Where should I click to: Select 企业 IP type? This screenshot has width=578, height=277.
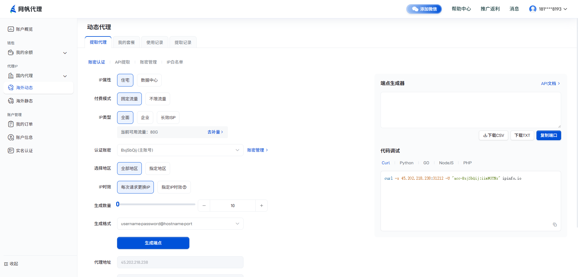pos(145,118)
